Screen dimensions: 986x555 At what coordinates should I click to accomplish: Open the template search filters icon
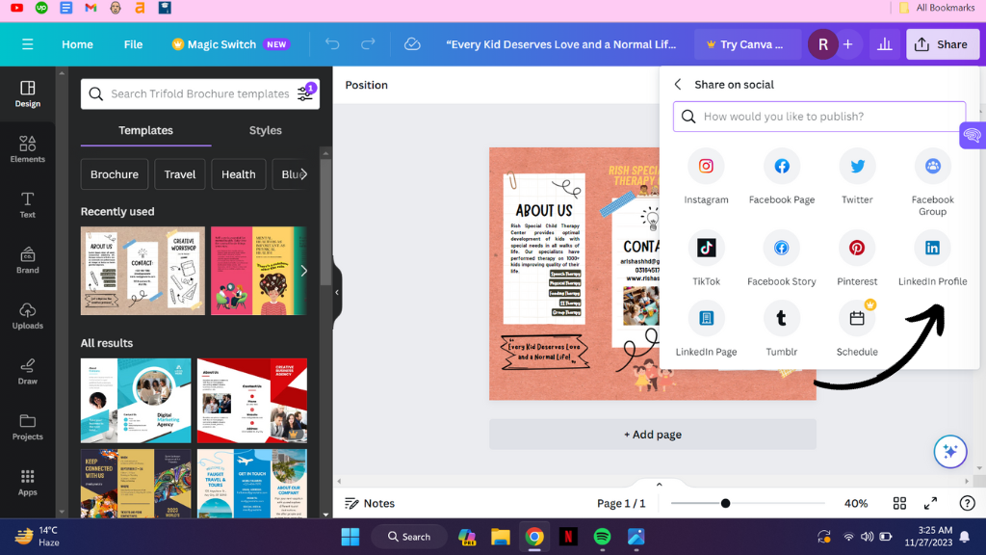pyautogui.click(x=305, y=93)
